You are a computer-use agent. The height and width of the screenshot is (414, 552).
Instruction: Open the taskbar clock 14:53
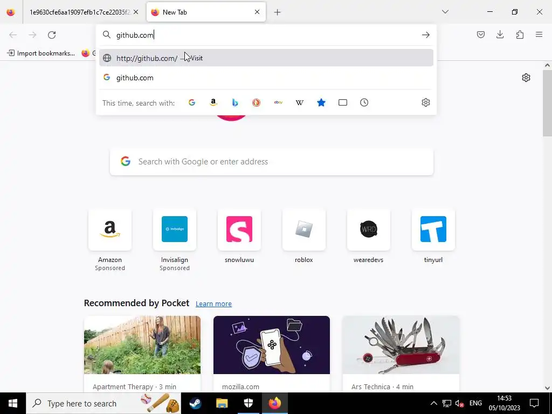click(505, 403)
